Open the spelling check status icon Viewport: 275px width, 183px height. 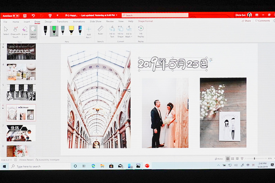(x=15, y=160)
